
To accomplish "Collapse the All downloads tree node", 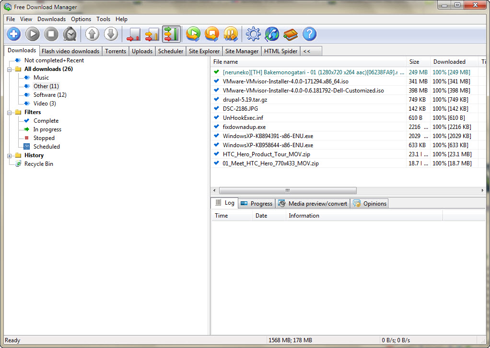I will 10,70.
